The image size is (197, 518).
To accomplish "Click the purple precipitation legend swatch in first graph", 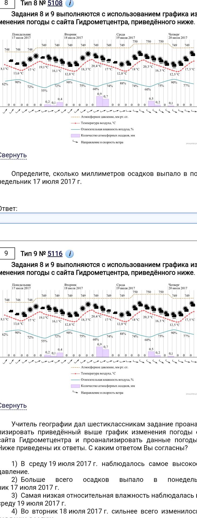I will [75, 136].
